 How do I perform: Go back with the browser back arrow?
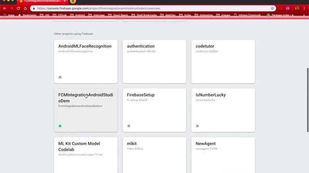tap(4, 9)
